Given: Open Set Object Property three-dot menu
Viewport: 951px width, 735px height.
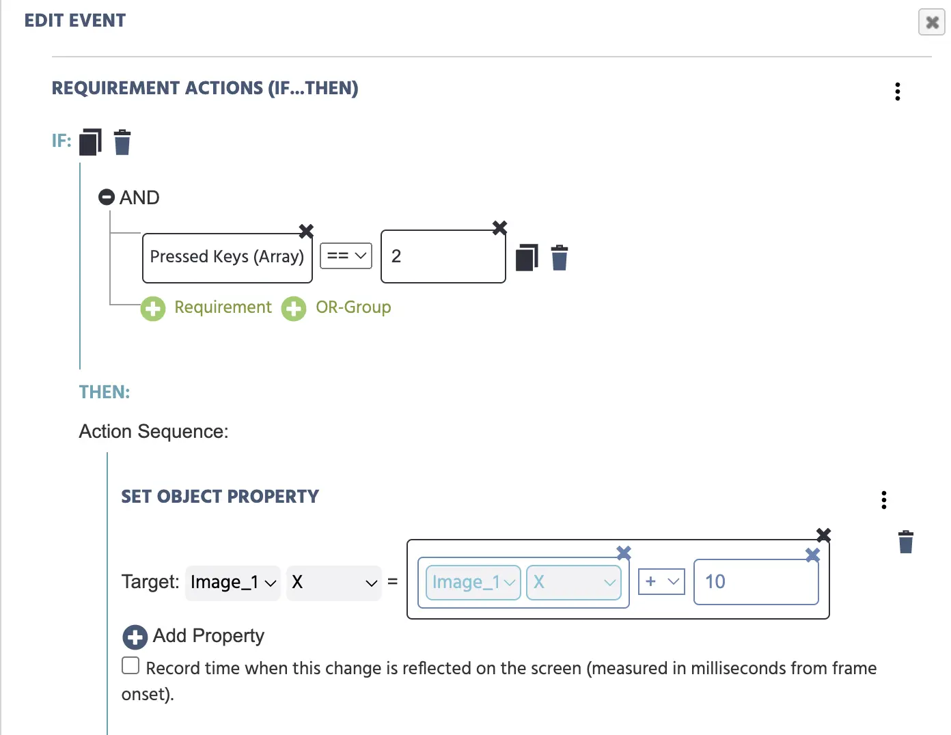Looking at the screenshot, I should point(884,500).
